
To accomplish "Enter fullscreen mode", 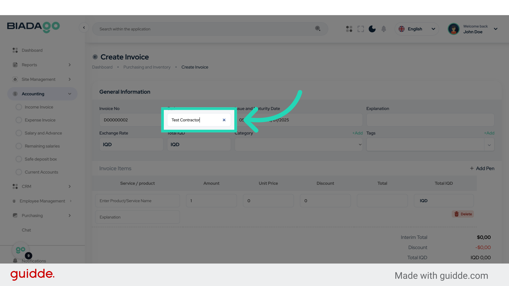I will 361,29.
